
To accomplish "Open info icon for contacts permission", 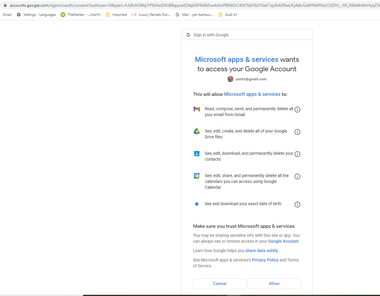I will (297, 154).
